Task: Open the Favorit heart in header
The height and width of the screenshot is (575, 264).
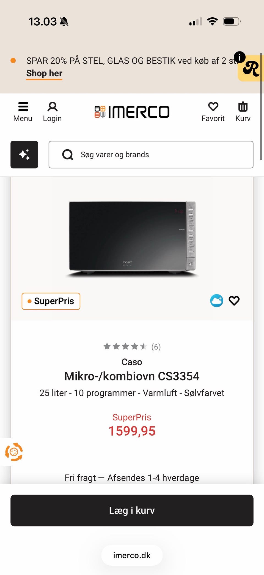Action: [213, 112]
